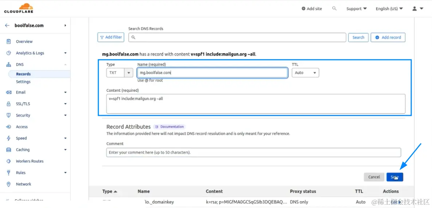Open the Documentation link
This screenshot has height=208, width=432.
[x=169, y=127]
